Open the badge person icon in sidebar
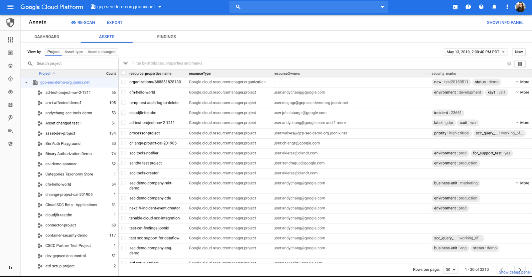 point(10,105)
